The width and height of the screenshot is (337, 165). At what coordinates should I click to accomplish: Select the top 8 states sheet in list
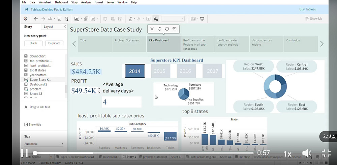coord(38,70)
